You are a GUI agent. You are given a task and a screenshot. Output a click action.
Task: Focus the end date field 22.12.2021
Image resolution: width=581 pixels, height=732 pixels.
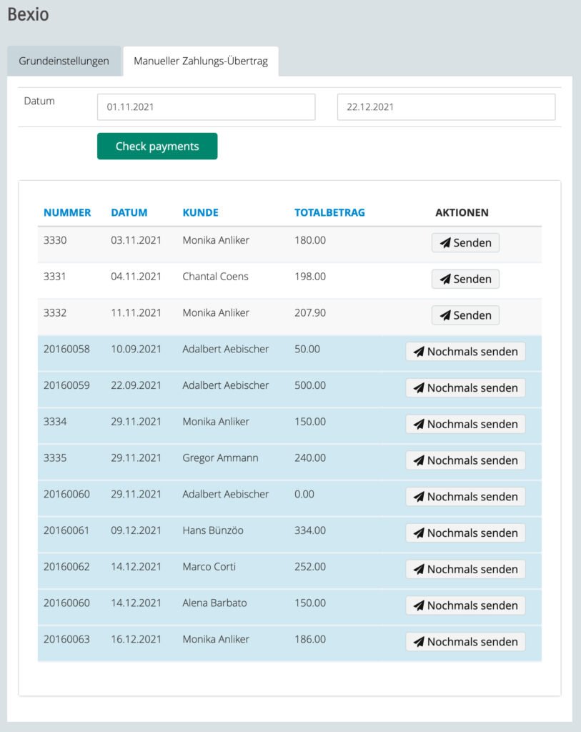(x=446, y=107)
